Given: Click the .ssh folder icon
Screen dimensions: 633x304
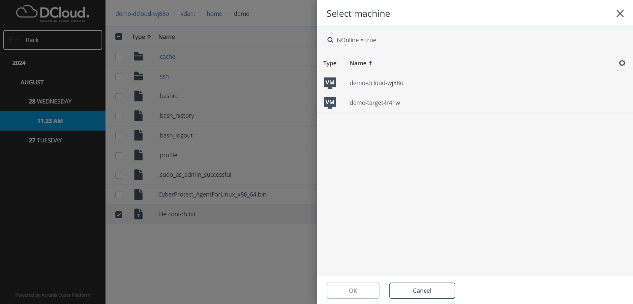Looking at the screenshot, I should pos(138,76).
